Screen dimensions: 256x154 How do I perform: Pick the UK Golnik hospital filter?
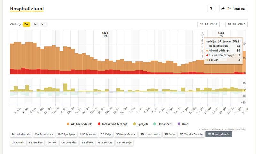point(18,143)
